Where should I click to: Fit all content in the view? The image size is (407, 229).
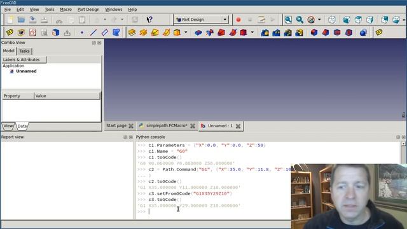point(288,20)
